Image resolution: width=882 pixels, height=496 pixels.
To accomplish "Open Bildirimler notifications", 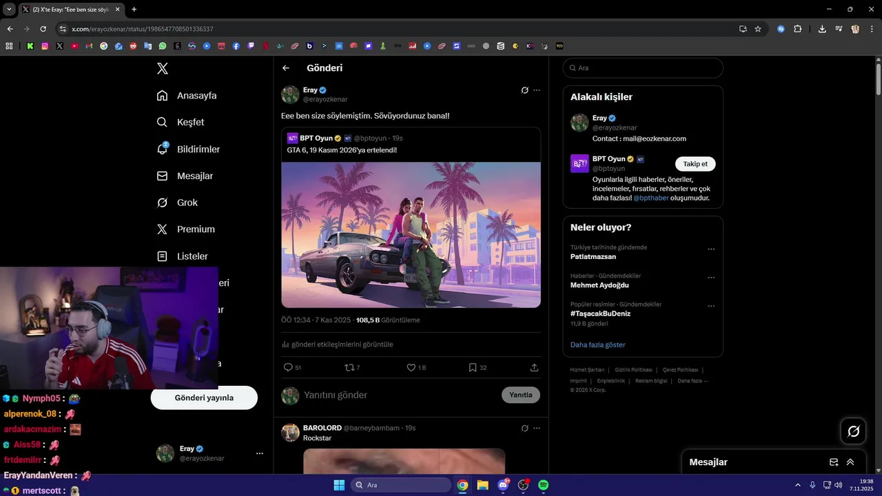I will pos(188,149).
